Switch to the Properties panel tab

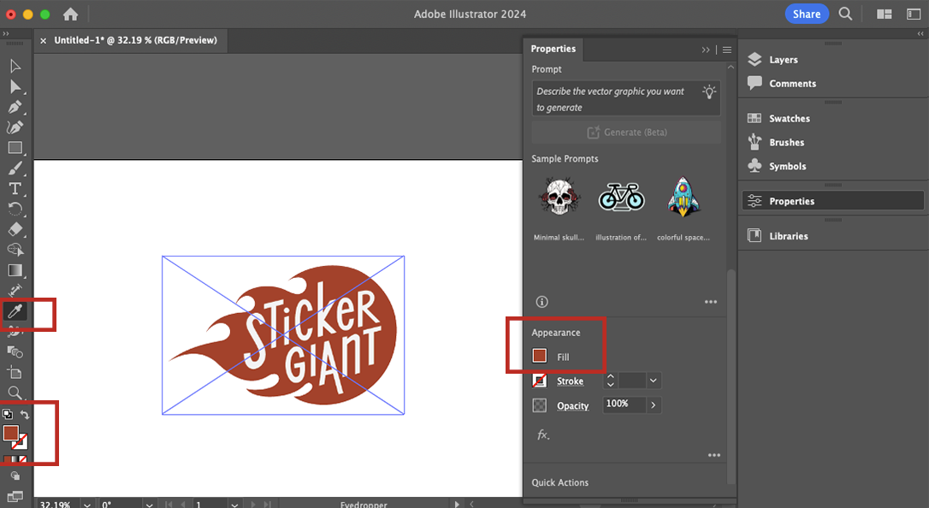[x=553, y=49]
